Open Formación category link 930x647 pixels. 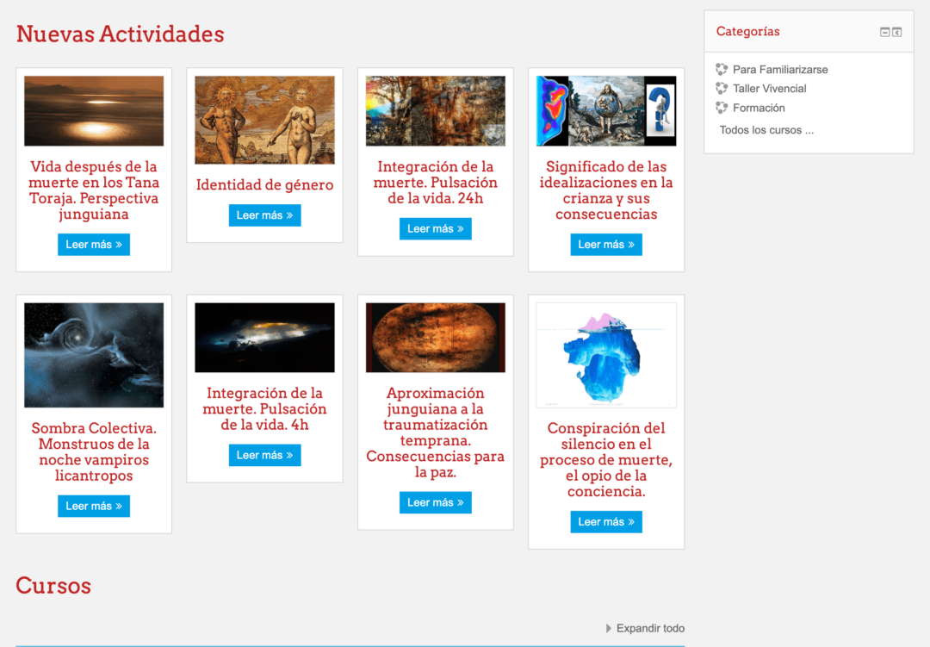(759, 108)
